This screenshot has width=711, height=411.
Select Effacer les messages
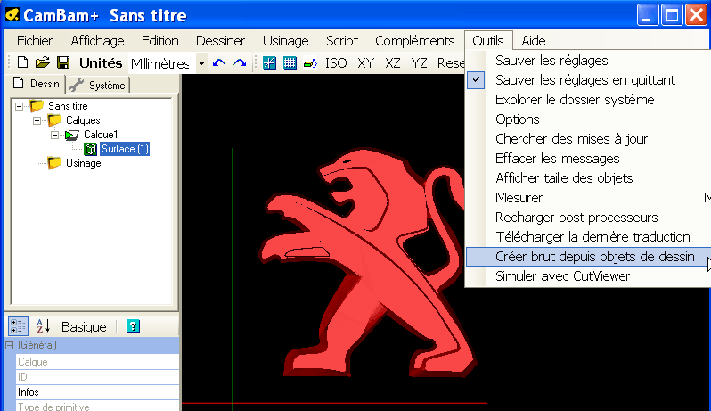(557, 159)
